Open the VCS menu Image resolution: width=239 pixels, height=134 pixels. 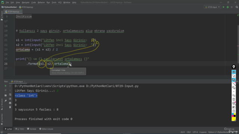(x=60, y=3)
